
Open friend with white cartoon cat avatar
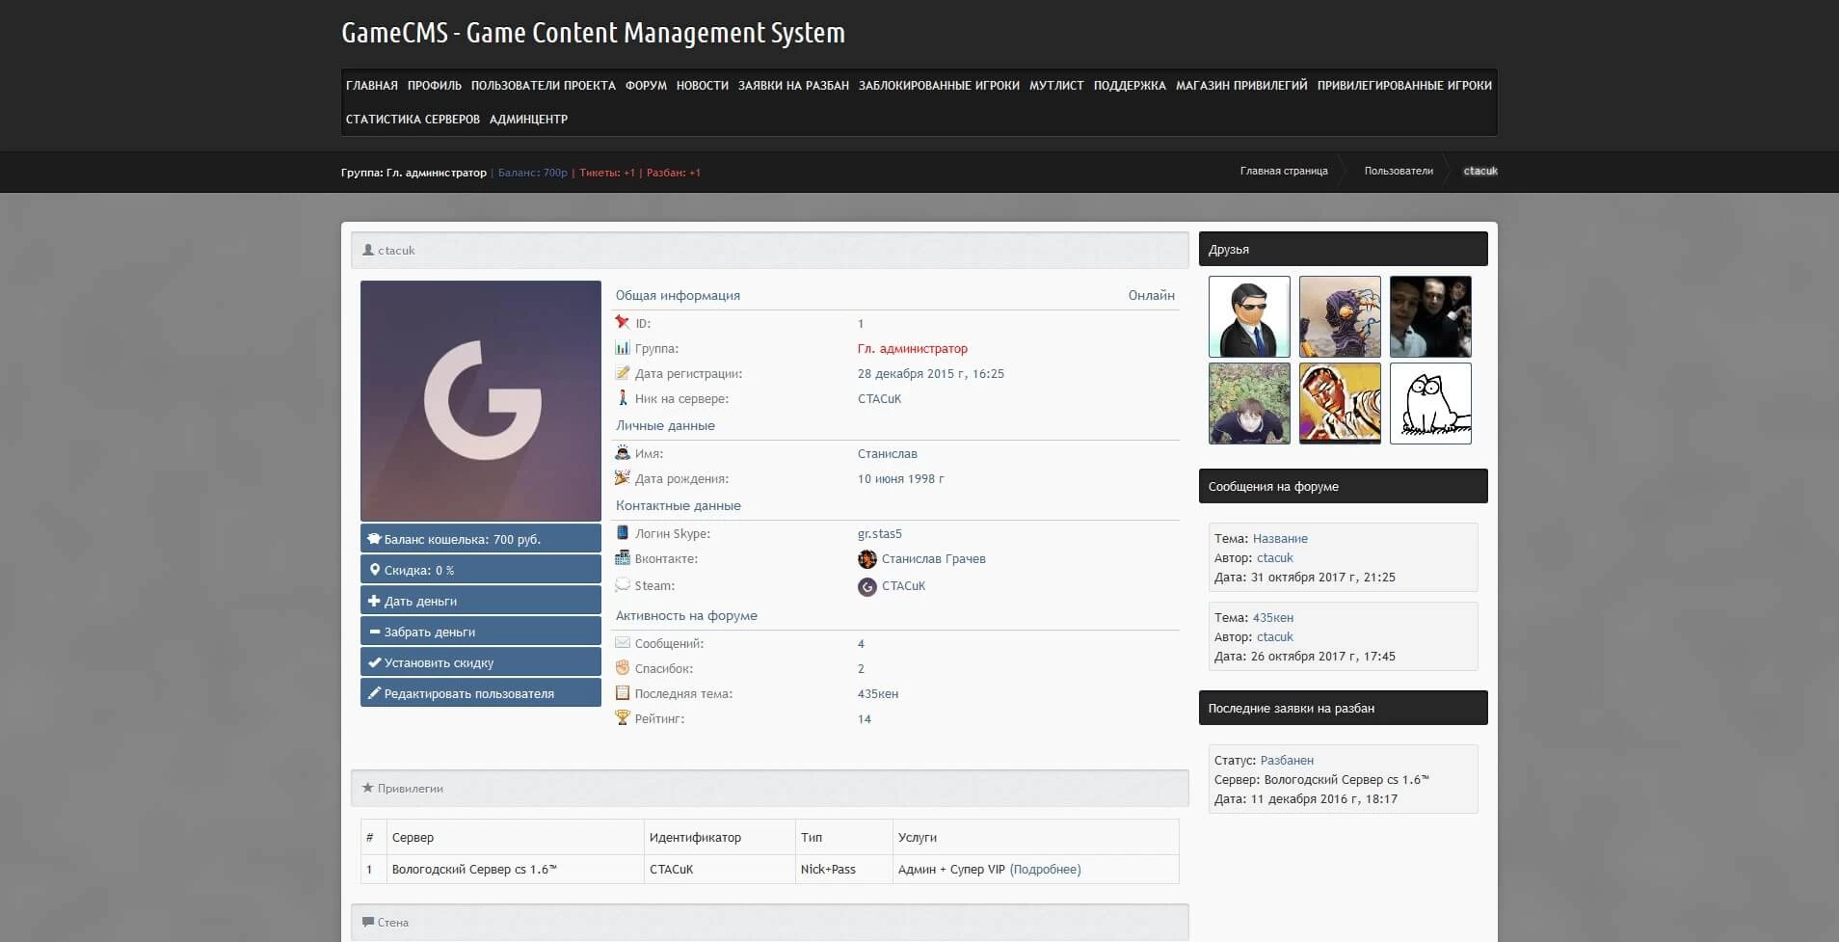click(x=1430, y=403)
